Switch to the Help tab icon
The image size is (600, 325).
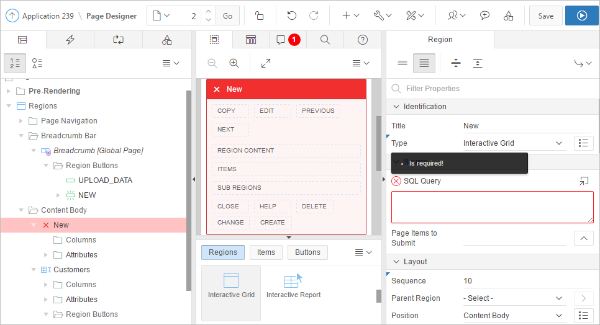click(363, 40)
